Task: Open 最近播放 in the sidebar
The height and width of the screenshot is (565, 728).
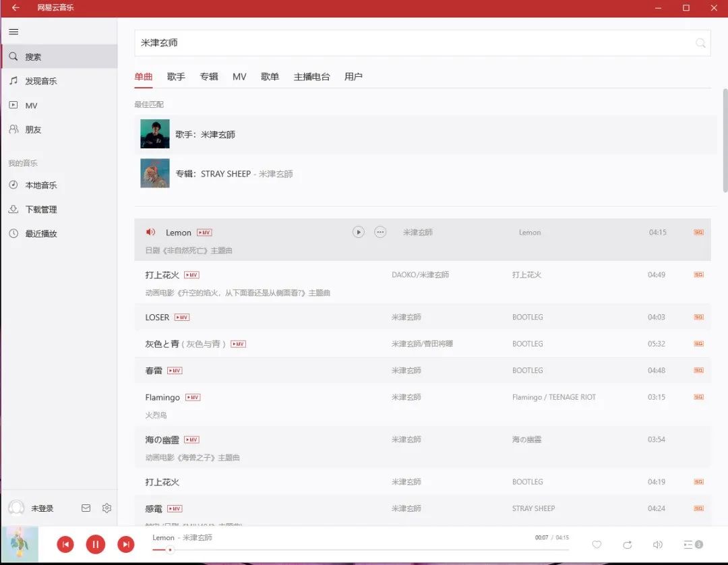Action: click(x=59, y=233)
